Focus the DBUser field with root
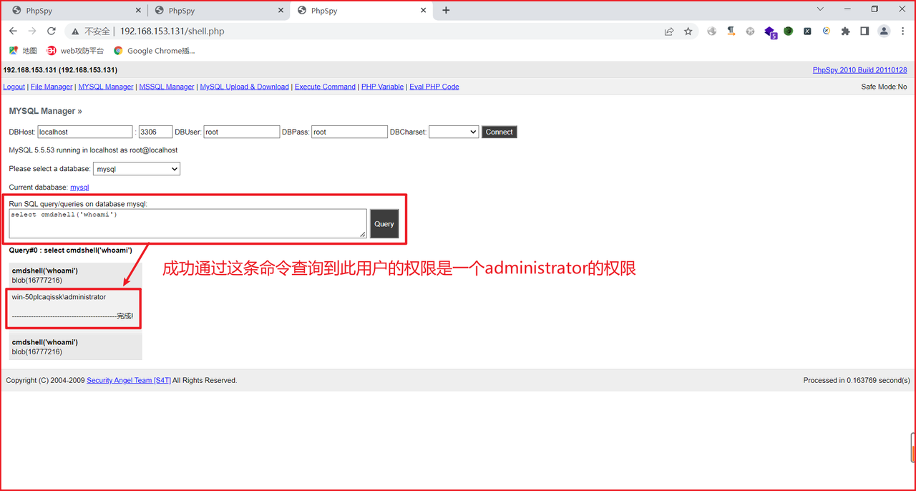Image resolution: width=916 pixels, height=491 pixels. (242, 132)
